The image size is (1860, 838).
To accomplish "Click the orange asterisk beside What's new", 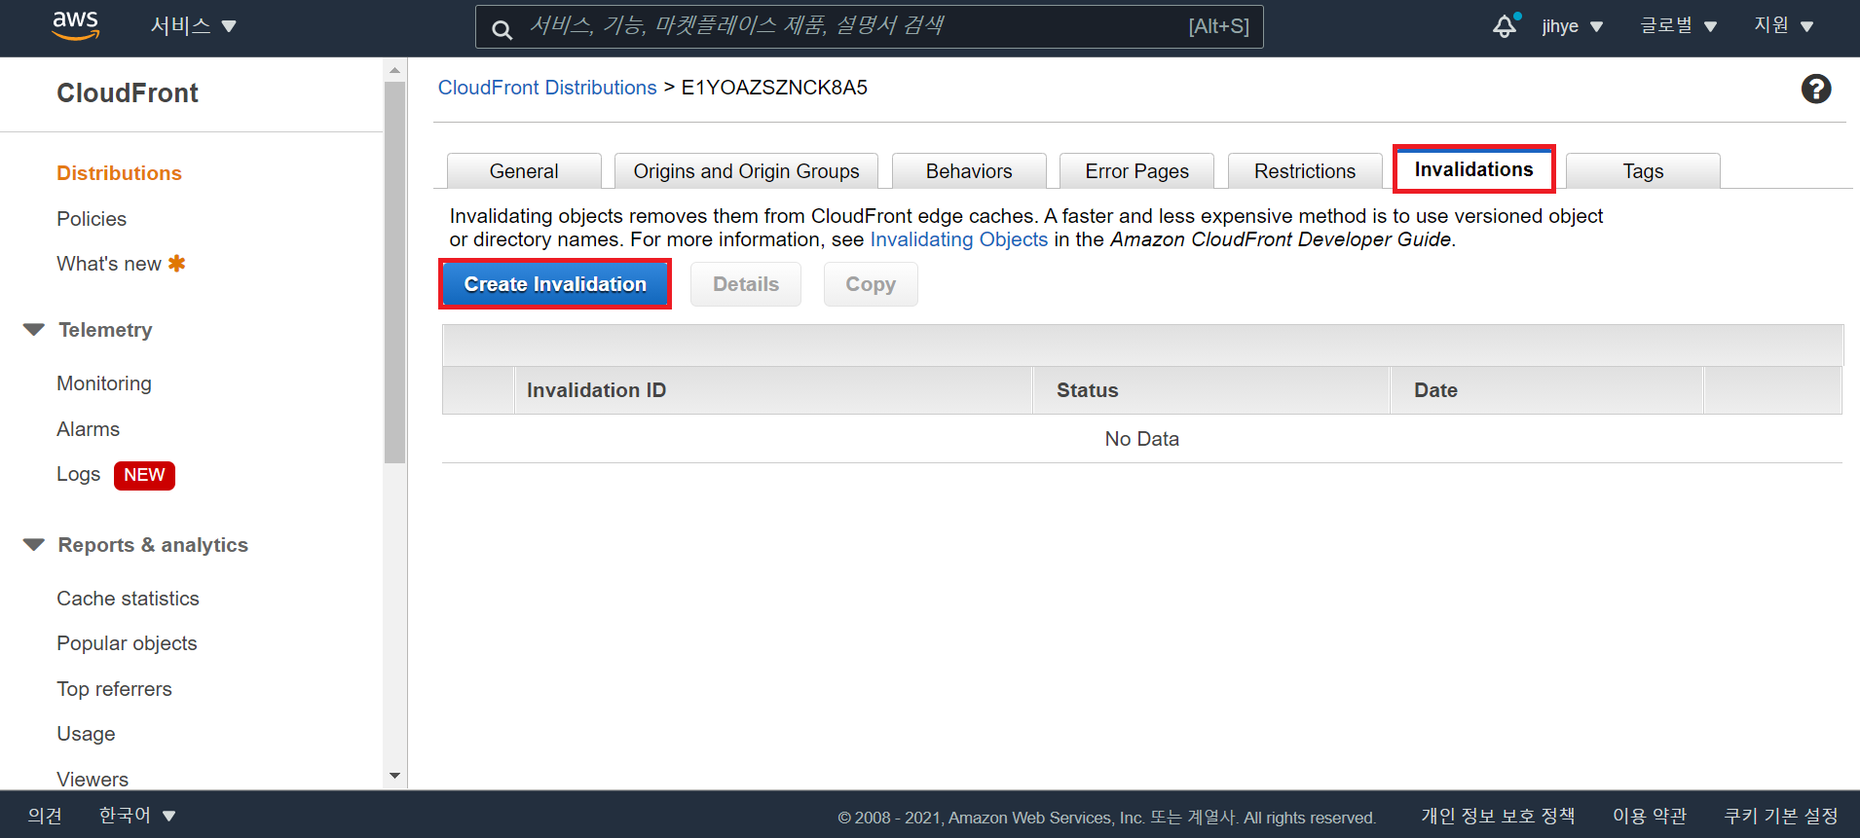I will [x=176, y=263].
